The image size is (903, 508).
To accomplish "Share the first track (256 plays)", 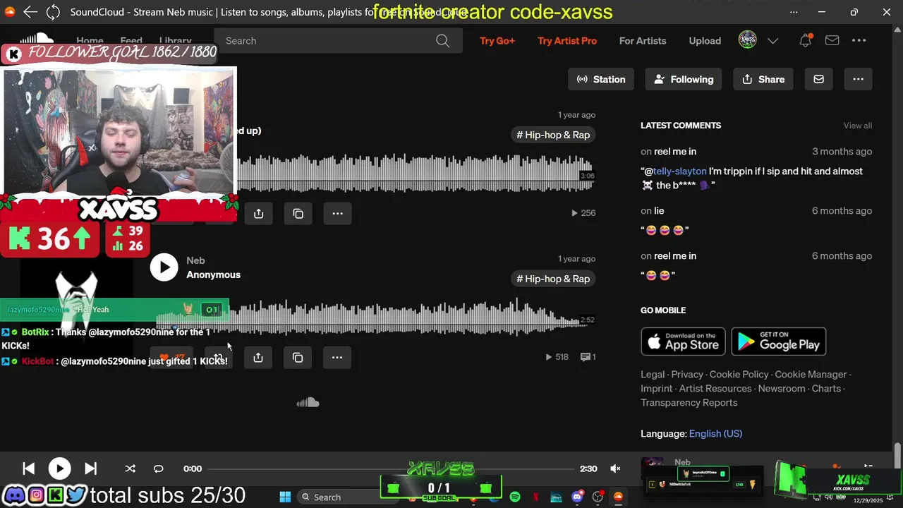I will click(258, 213).
